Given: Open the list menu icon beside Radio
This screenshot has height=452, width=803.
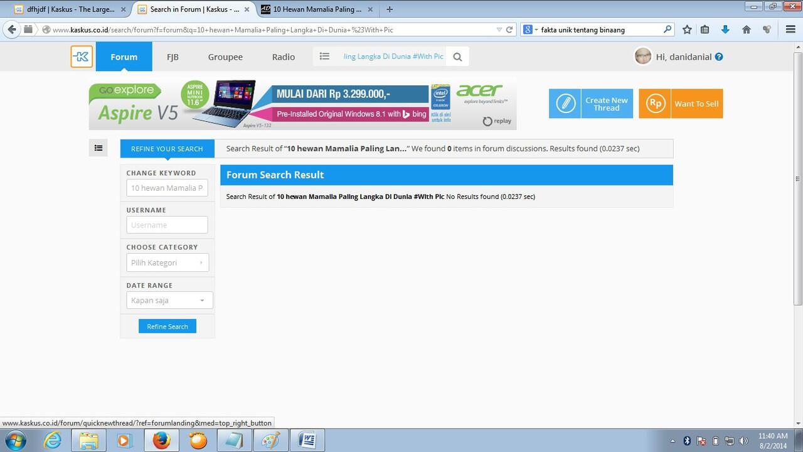Looking at the screenshot, I should [x=324, y=56].
